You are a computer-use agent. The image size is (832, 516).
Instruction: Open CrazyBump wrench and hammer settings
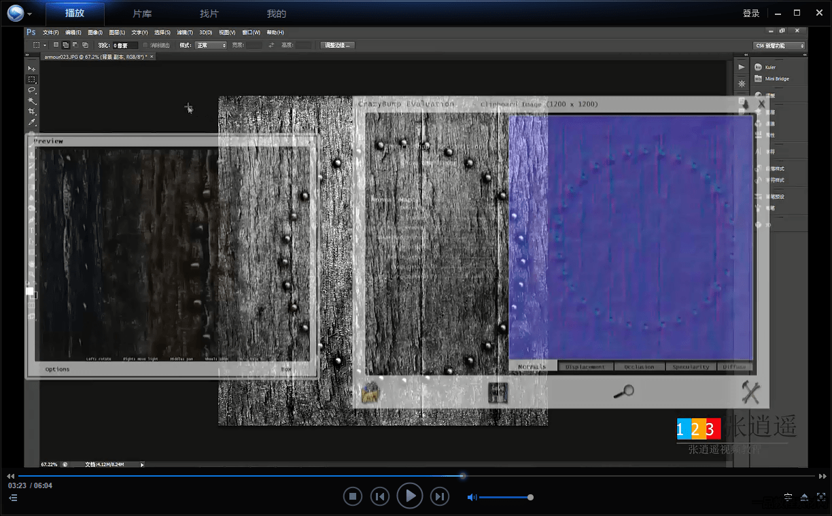point(750,392)
